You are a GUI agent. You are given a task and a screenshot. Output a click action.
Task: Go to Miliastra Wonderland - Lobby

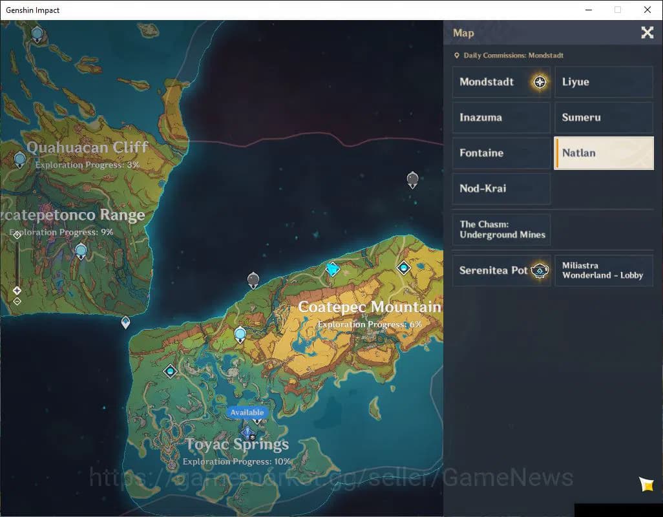604,270
